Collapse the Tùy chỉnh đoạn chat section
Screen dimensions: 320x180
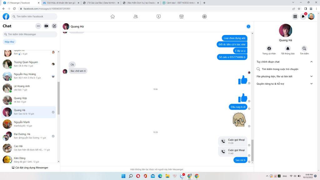pyautogui.click(x=311, y=62)
